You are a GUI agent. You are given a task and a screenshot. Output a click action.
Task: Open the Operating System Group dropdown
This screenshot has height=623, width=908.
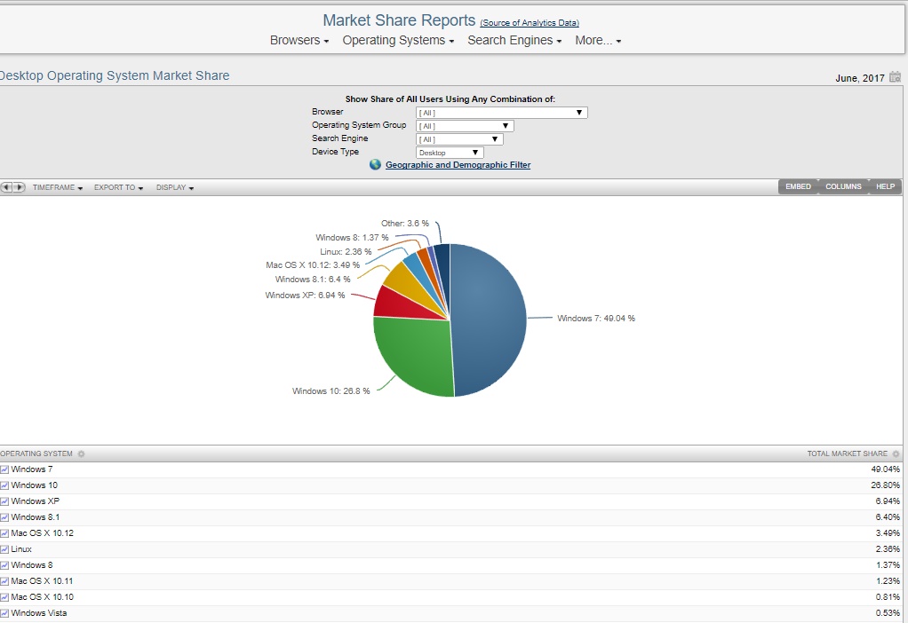pos(465,126)
